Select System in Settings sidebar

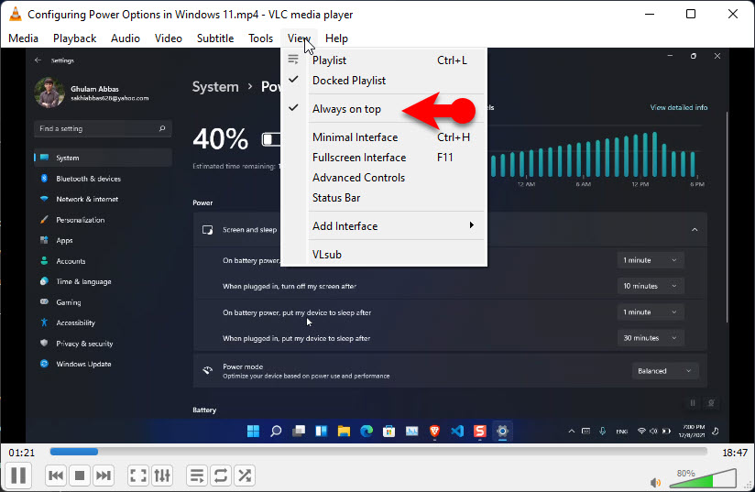(x=103, y=158)
